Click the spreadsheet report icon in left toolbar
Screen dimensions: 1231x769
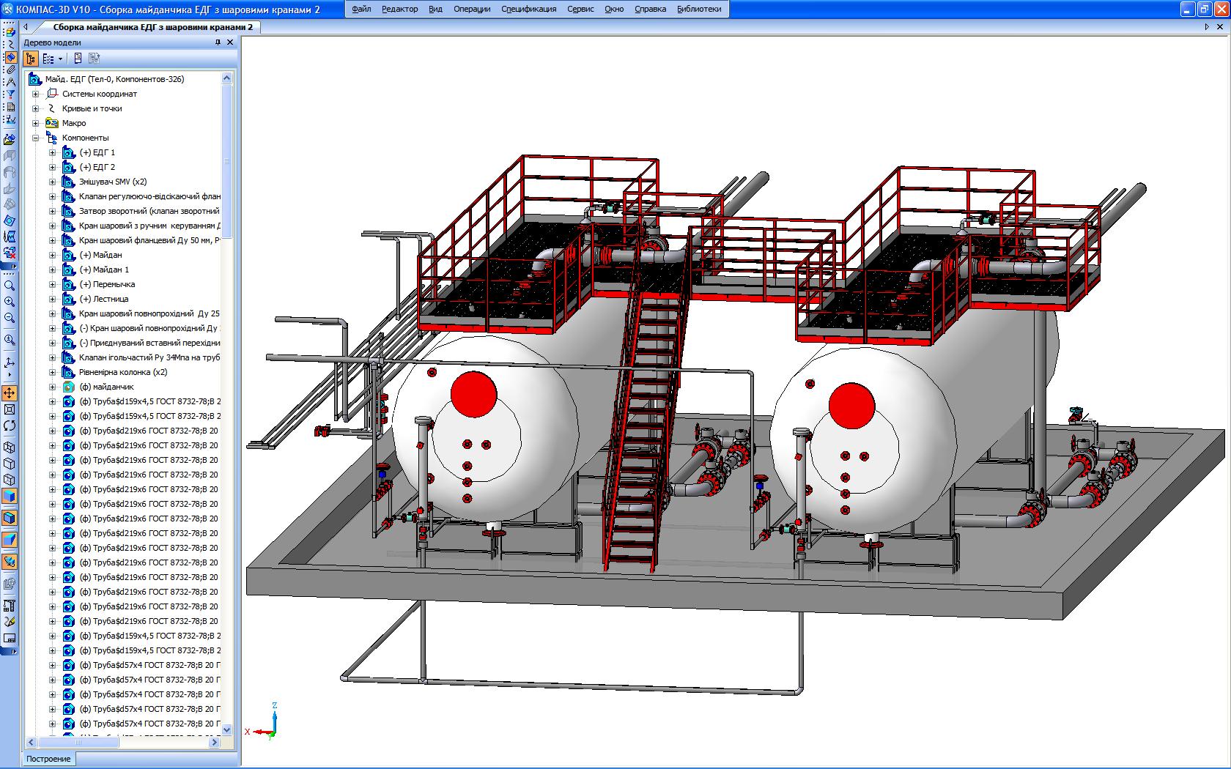10,106
